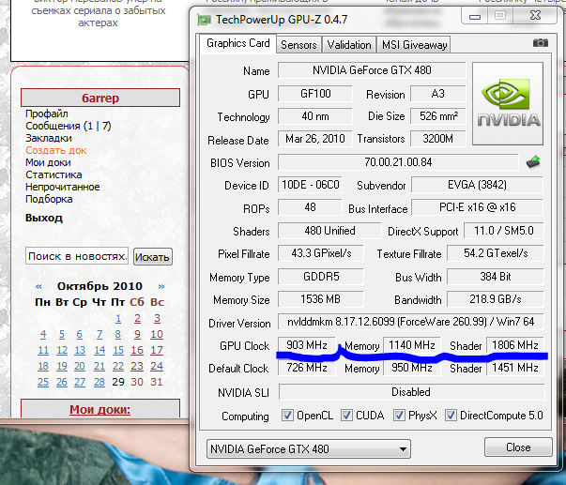Click the Subvendor value EVGA (3842)
This screenshot has width=566, height=485.
tap(477, 185)
